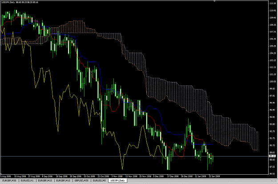Click the 5 Dec 2008 date label
278x184 pixels.
158,176
